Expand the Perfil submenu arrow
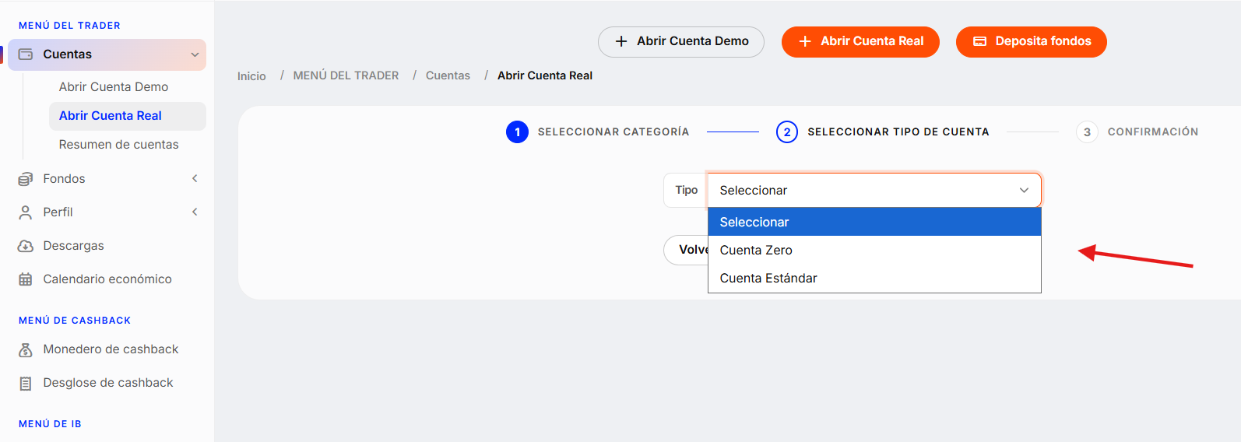The image size is (1241, 442). pyautogui.click(x=195, y=212)
